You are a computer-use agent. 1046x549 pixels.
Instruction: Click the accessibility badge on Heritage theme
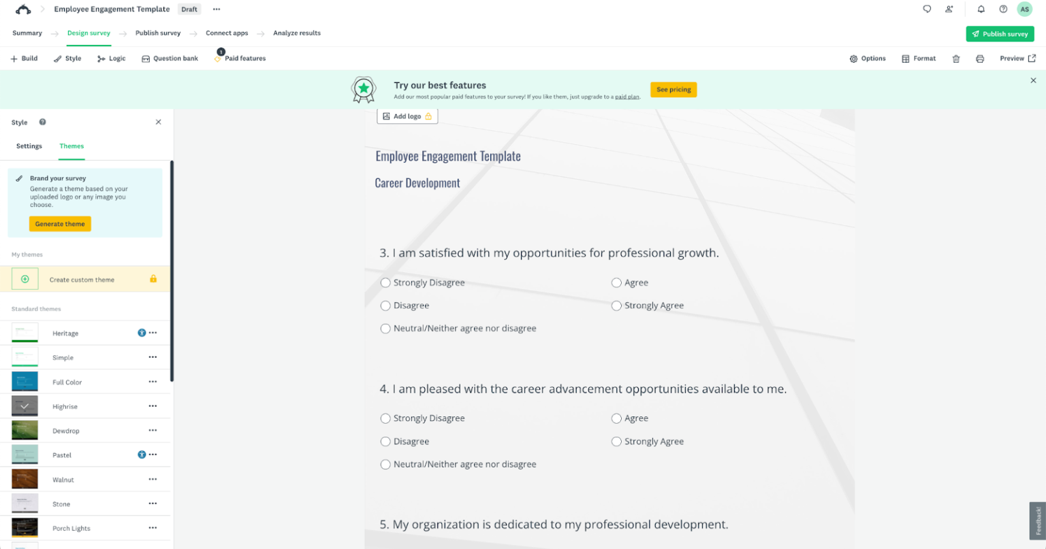click(142, 333)
